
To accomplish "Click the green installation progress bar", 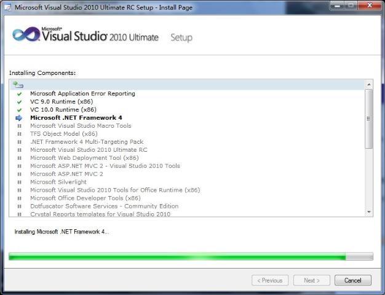I will point(191,256).
